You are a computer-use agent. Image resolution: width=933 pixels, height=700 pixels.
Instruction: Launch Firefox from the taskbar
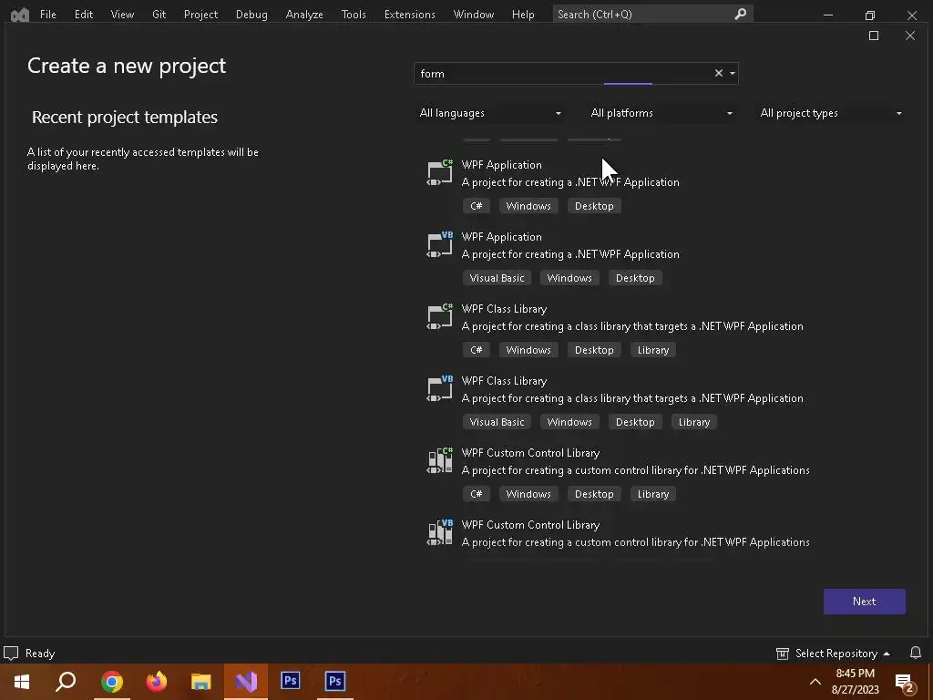[x=157, y=682]
